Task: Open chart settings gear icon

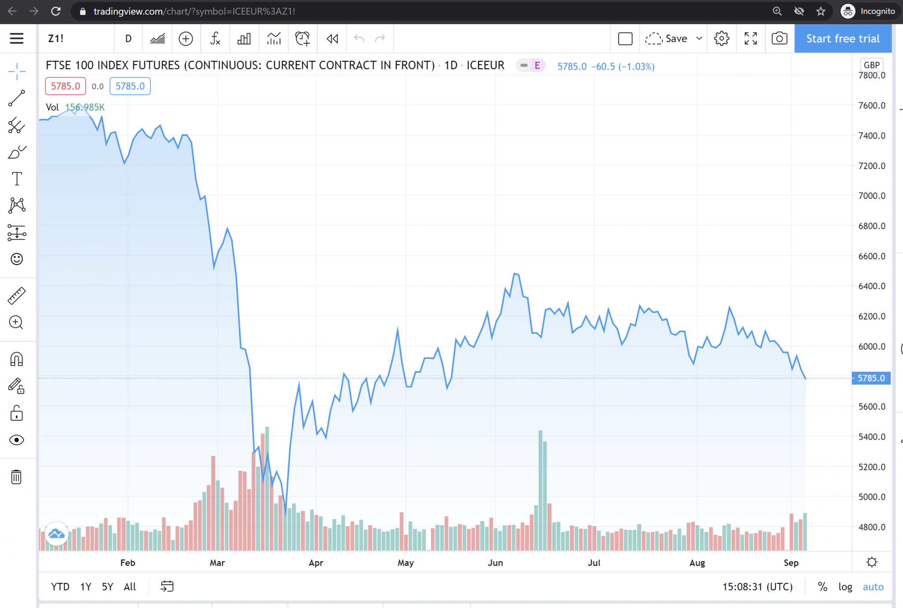Action: point(721,38)
